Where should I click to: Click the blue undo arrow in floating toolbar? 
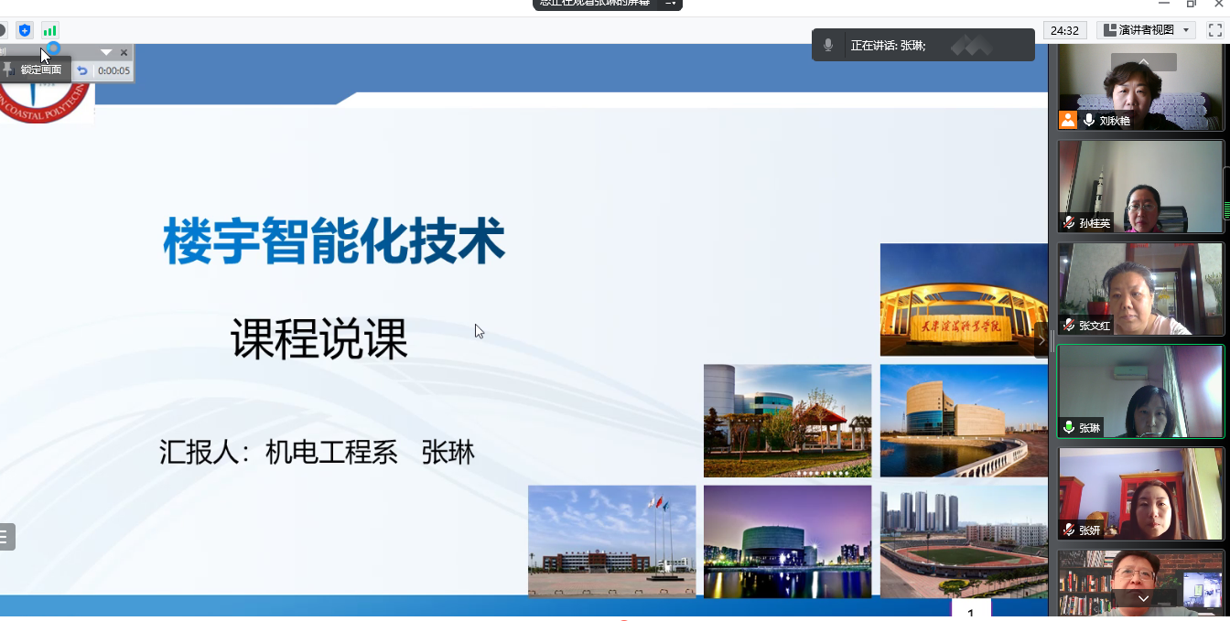click(82, 70)
